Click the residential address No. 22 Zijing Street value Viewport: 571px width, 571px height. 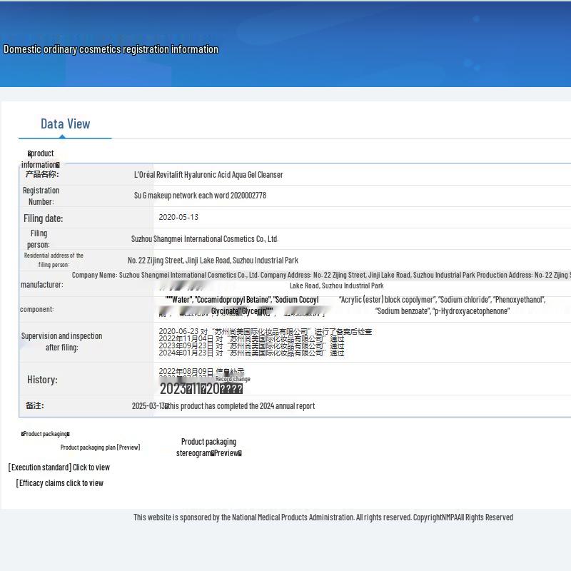coord(213,261)
